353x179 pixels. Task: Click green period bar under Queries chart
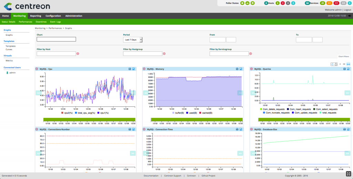304,120
